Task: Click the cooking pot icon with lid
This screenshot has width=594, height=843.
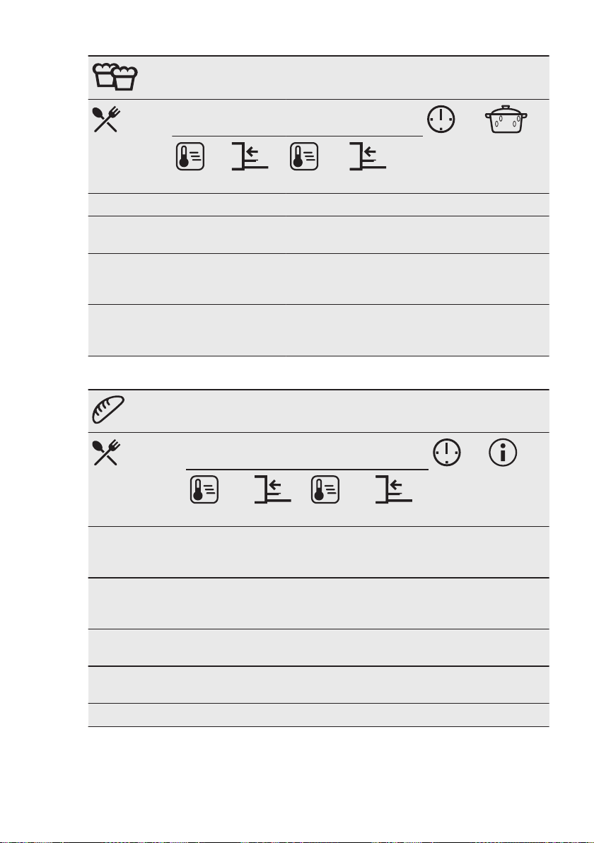Action: [506, 120]
